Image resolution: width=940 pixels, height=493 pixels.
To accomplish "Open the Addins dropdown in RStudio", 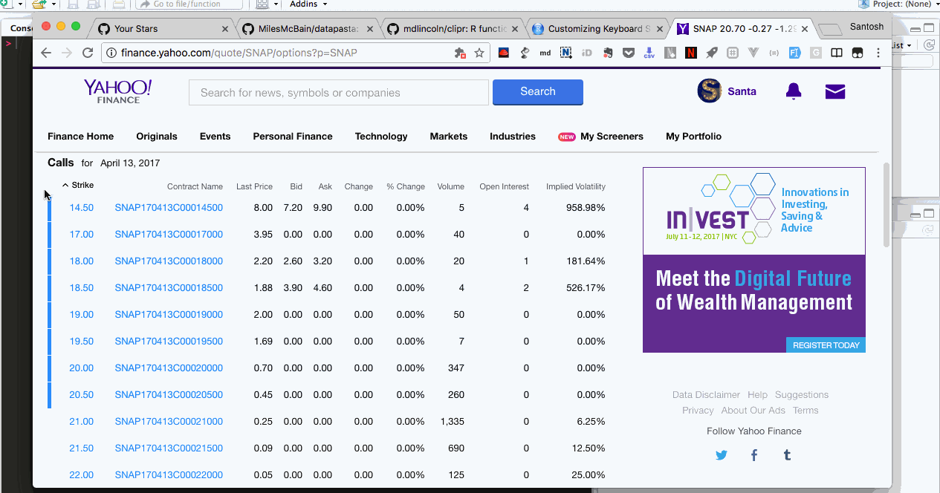I will [x=309, y=4].
